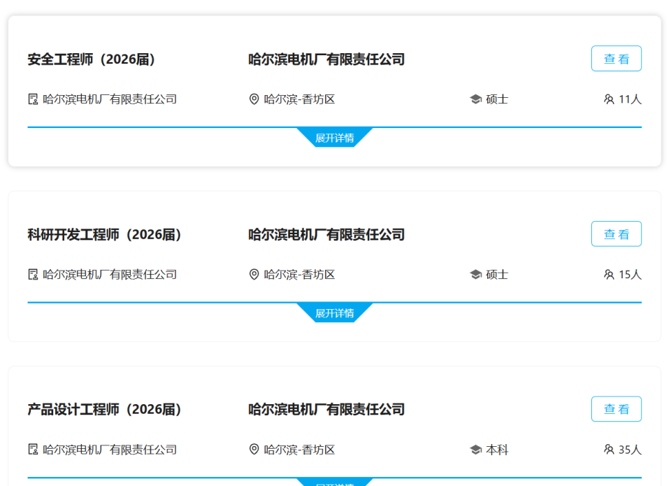Open the 科研开发工程师（2026届）job title
The height and width of the screenshot is (486, 671).
point(105,234)
